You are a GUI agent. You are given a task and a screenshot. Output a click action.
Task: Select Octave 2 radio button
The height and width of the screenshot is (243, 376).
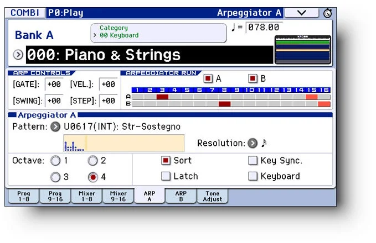[x=93, y=161]
